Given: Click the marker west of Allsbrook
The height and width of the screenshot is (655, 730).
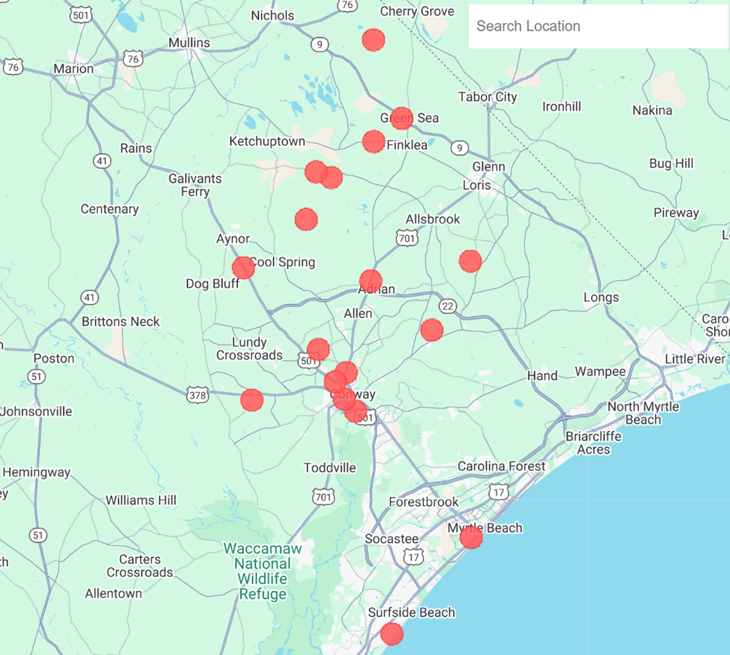Looking at the screenshot, I should point(307,218).
